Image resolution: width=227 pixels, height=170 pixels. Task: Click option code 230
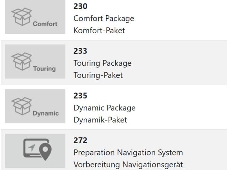coord(80,6)
